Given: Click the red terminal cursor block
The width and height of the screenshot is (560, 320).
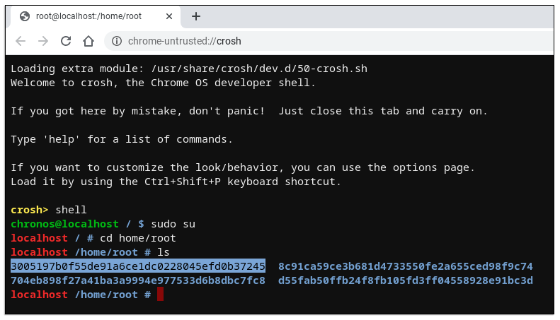Looking at the screenshot, I should 161,294.
